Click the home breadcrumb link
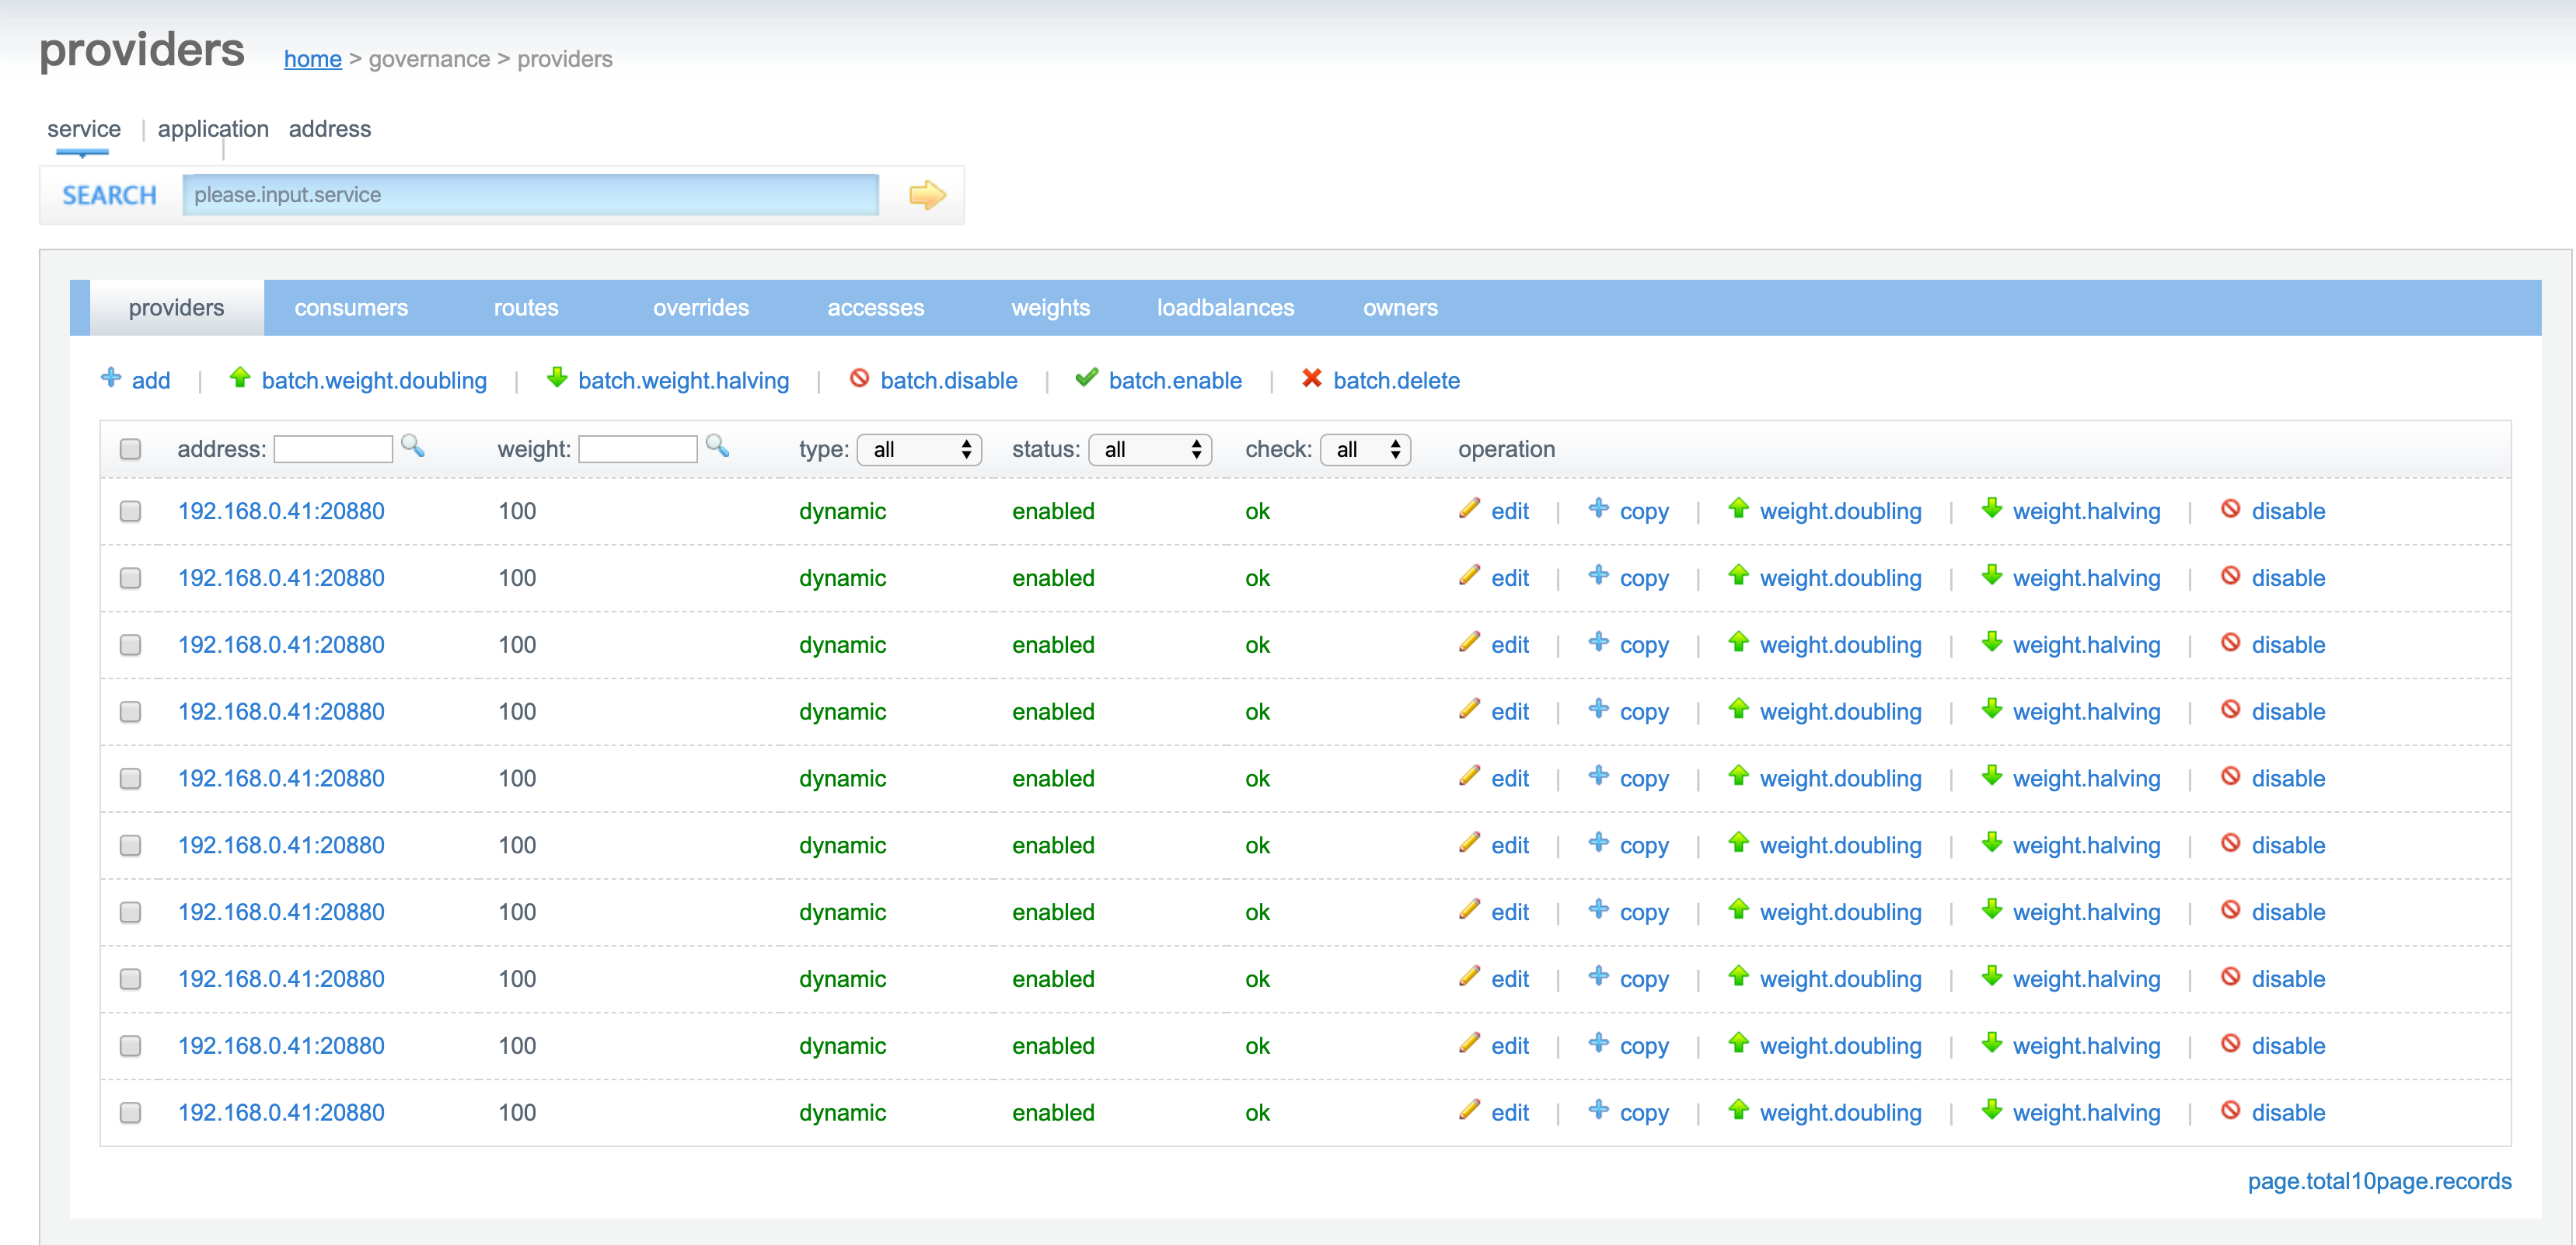 [313, 59]
